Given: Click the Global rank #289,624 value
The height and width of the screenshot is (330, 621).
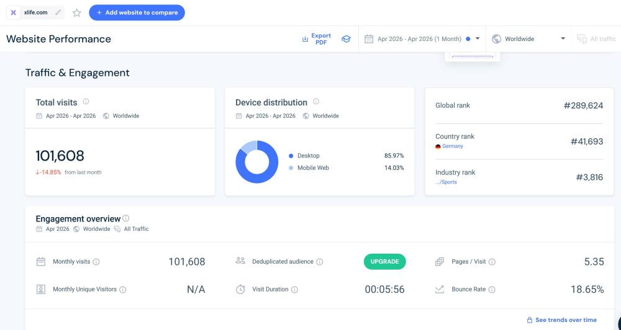Looking at the screenshot, I should click(583, 105).
